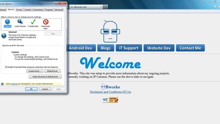Close the xdbworks.com browser tab

pyautogui.click(x=101, y=7)
